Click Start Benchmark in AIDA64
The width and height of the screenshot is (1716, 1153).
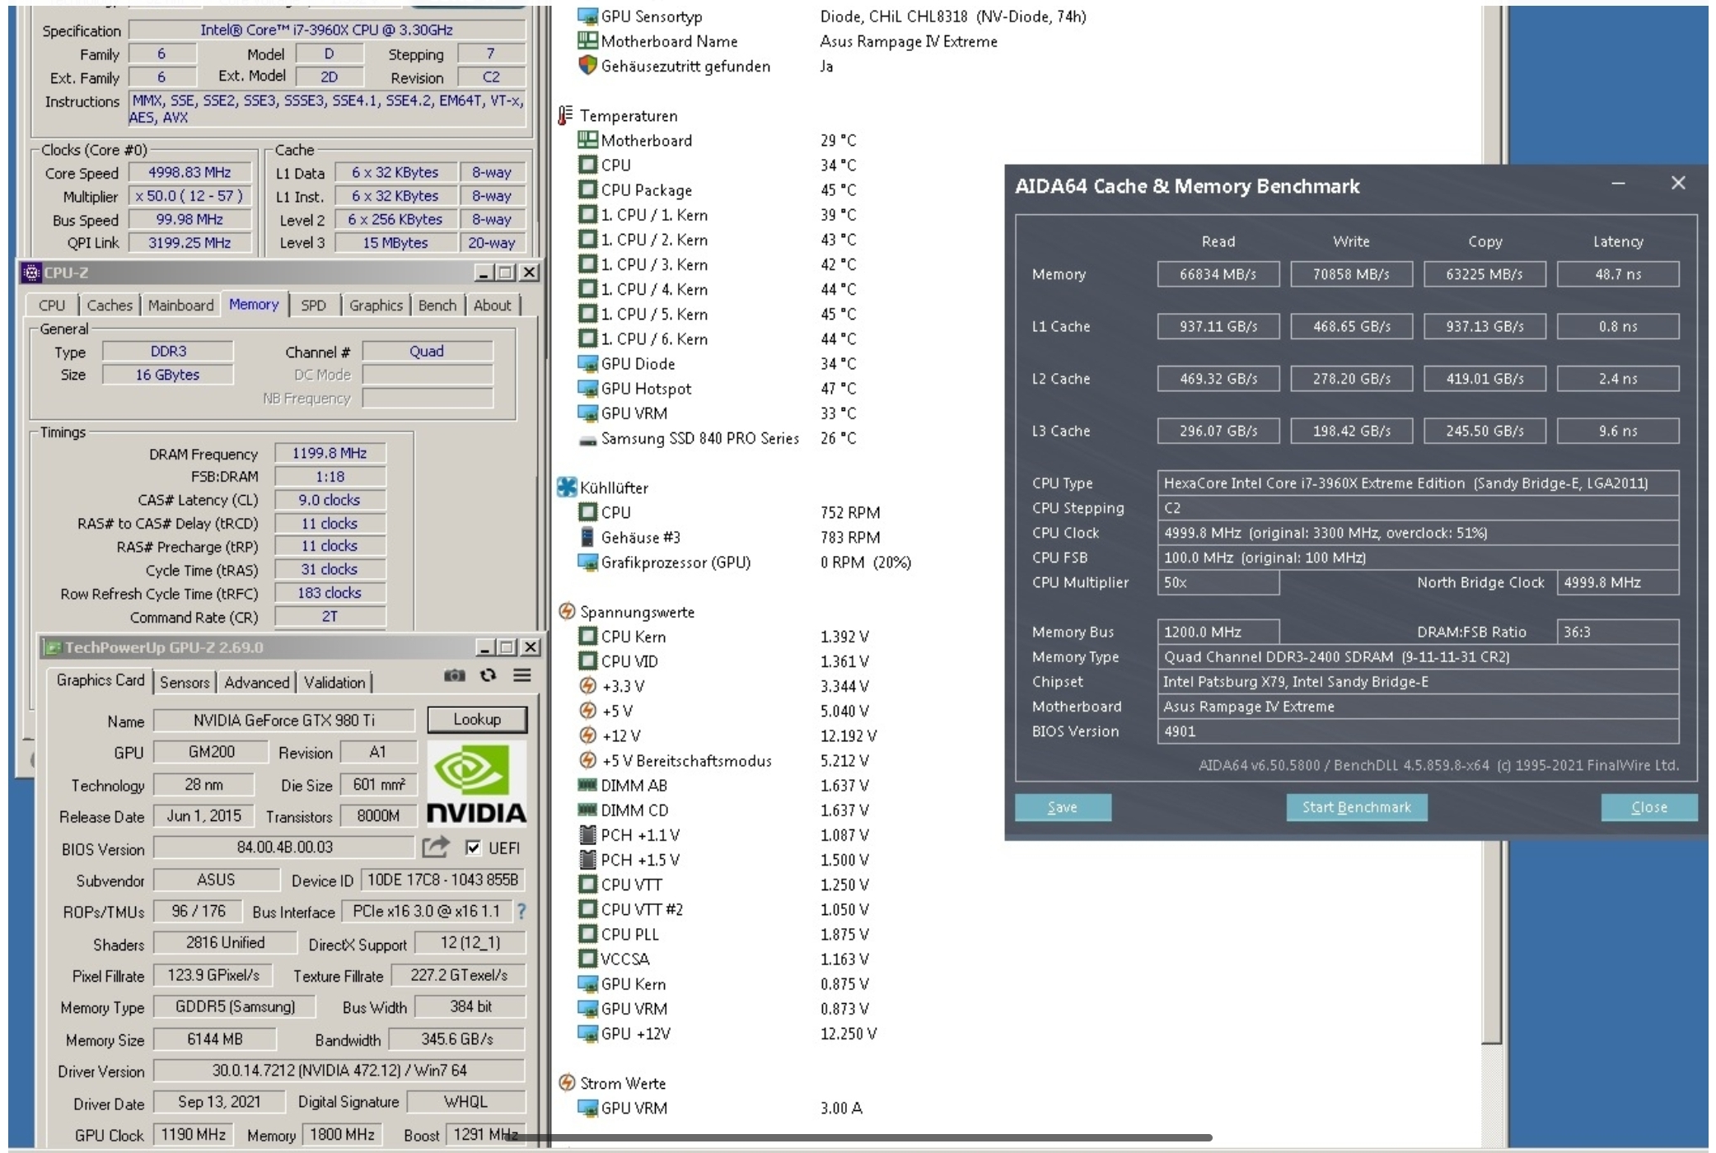[1357, 807]
